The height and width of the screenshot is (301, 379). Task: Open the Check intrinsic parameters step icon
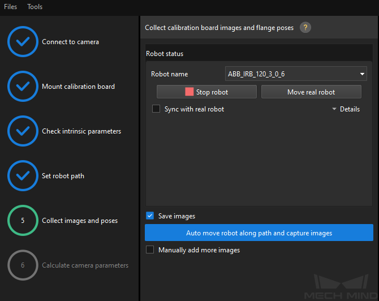23,131
